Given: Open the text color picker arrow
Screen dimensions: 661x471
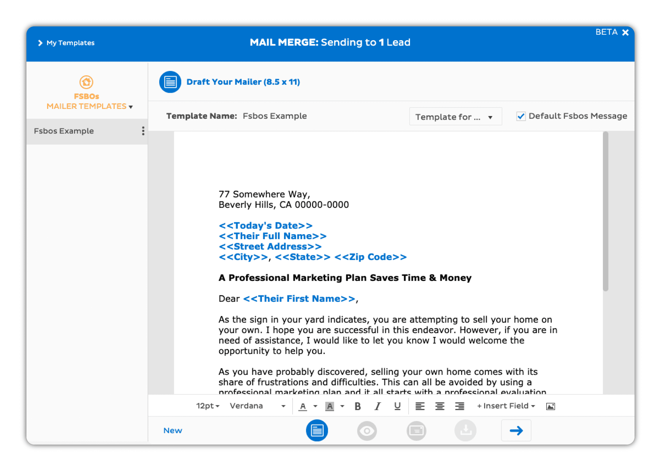Looking at the screenshot, I should 315,406.
